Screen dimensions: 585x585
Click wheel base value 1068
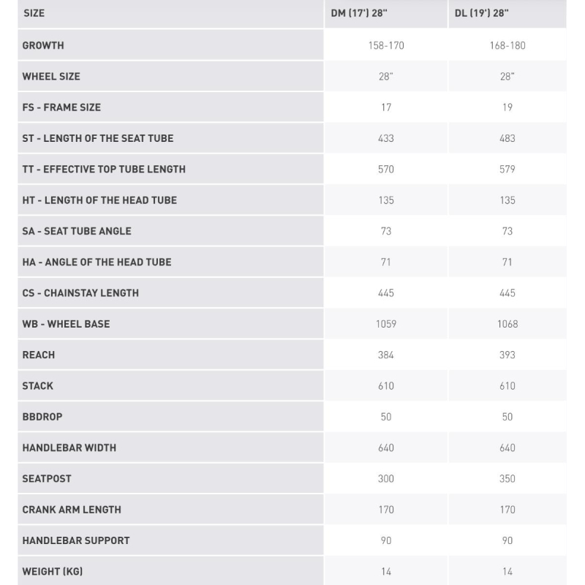[x=507, y=324]
